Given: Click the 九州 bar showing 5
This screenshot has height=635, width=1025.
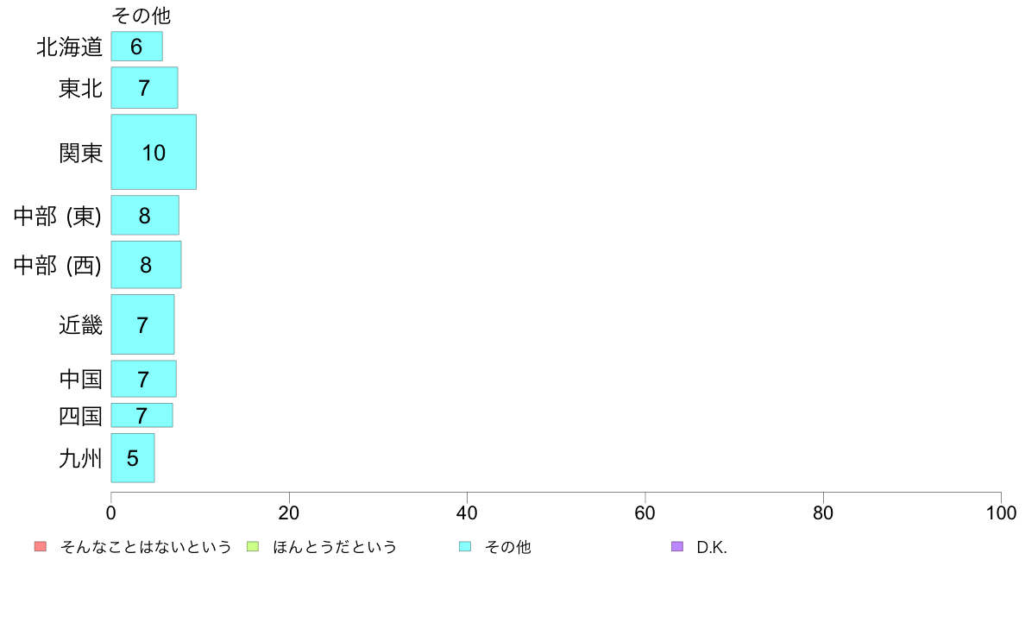Looking at the screenshot, I should click(133, 458).
